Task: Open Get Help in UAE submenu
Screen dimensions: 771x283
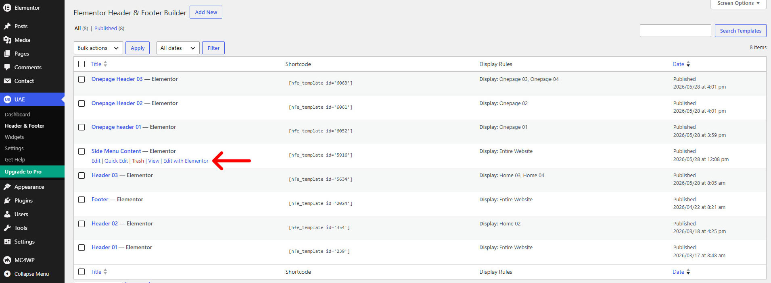Action: point(15,159)
